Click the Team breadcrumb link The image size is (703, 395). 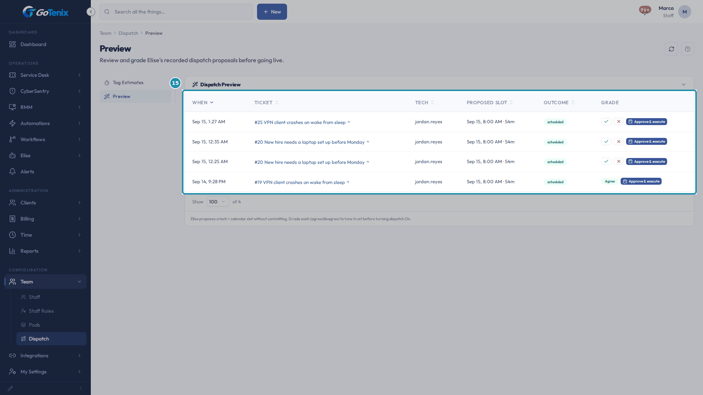click(x=105, y=33)
